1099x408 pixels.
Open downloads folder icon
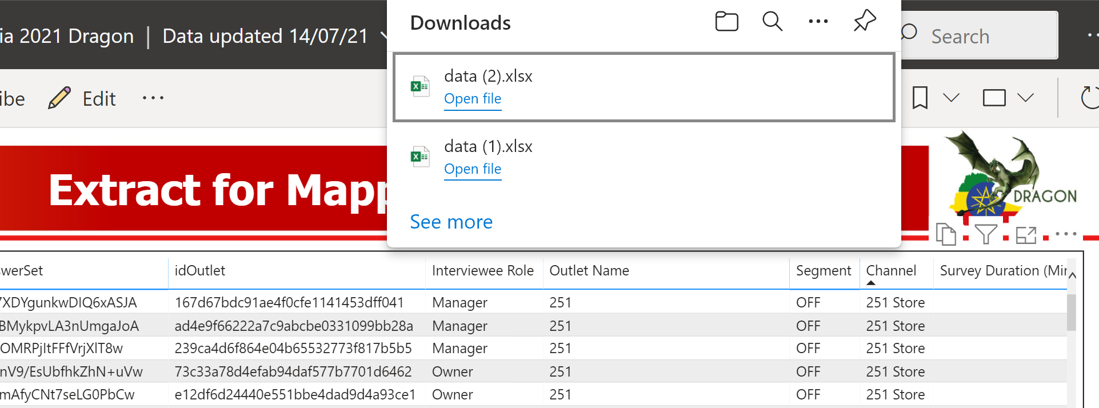click(x=726, y=22)
